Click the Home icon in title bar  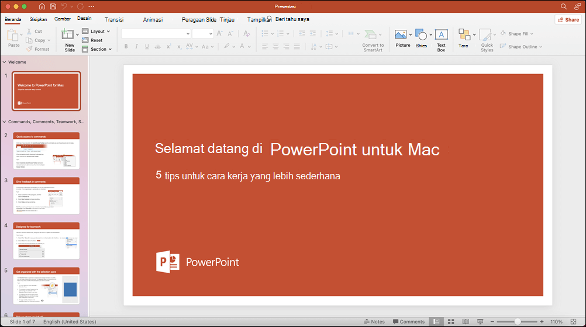42,6
